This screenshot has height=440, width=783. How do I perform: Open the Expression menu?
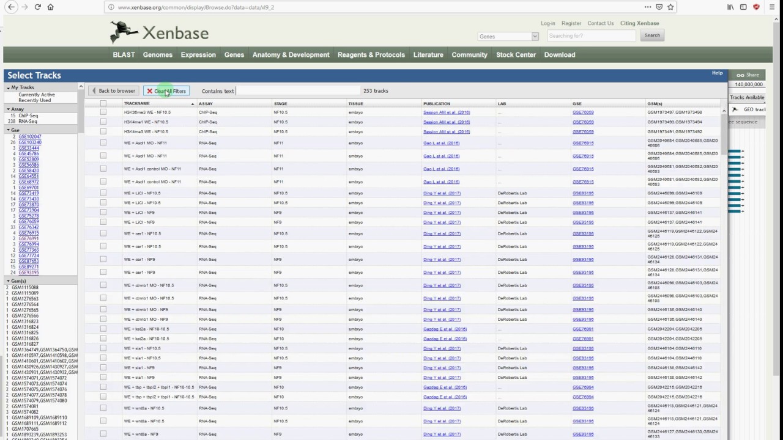click(x=198, y=55)
